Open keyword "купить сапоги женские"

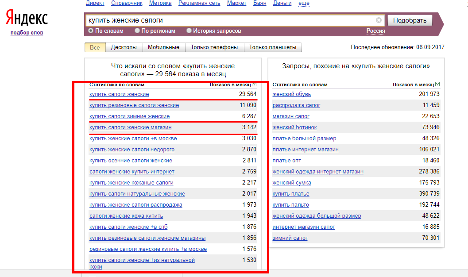(119, 94)
